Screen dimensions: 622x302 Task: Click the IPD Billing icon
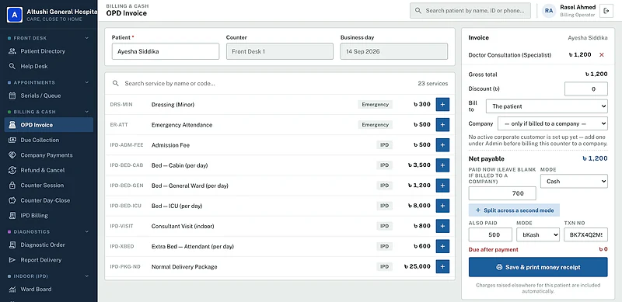[x=12, y=215]
